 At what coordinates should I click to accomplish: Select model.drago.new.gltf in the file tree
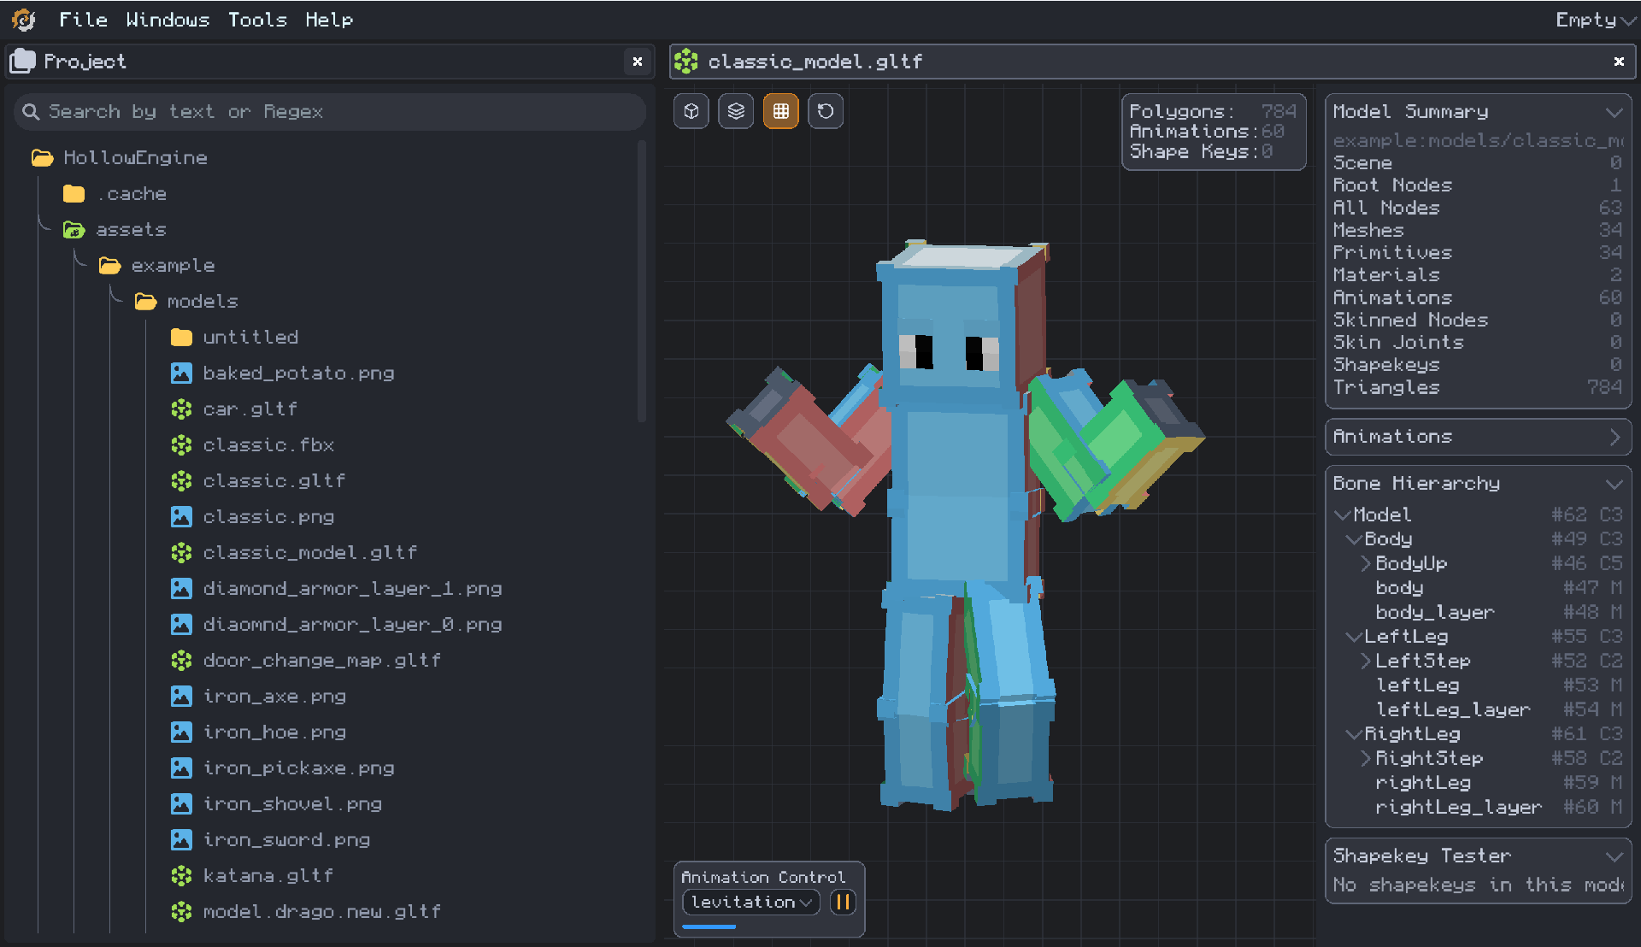coord(321,912)
